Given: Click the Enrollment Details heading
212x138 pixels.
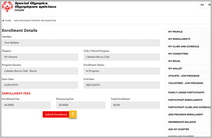Looking at the screenshot, I should (20, 30).
